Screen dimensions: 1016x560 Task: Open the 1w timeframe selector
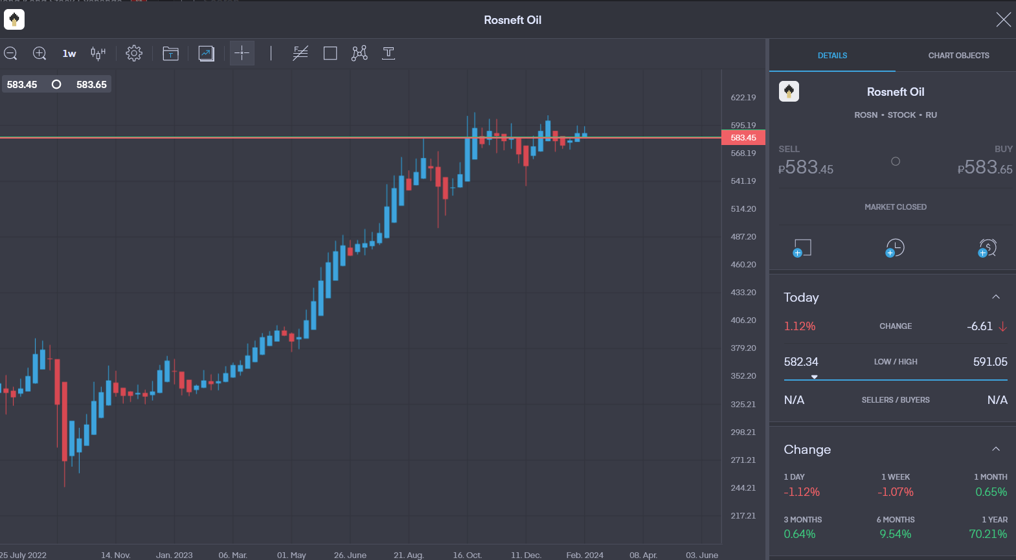(x=69, y=54)
